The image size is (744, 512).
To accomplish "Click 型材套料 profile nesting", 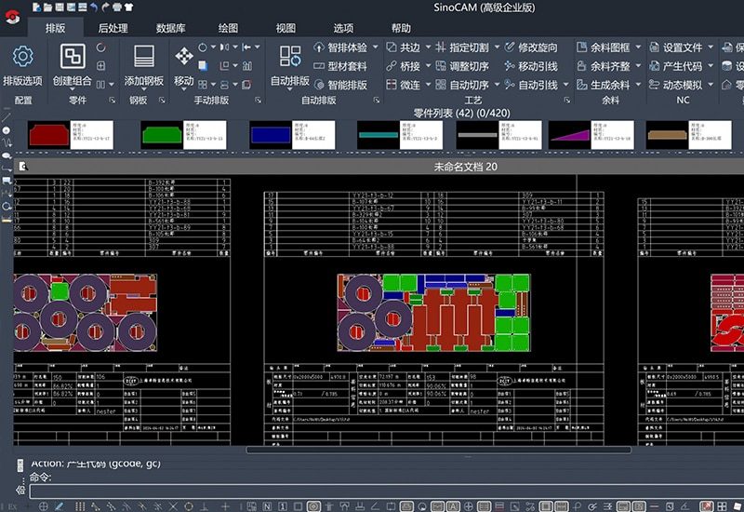I will click(340, 66).
